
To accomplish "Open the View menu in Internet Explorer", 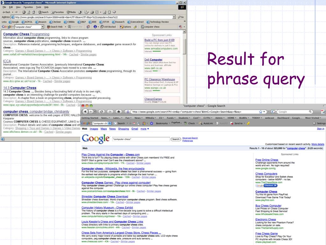I will coord(18,7).
